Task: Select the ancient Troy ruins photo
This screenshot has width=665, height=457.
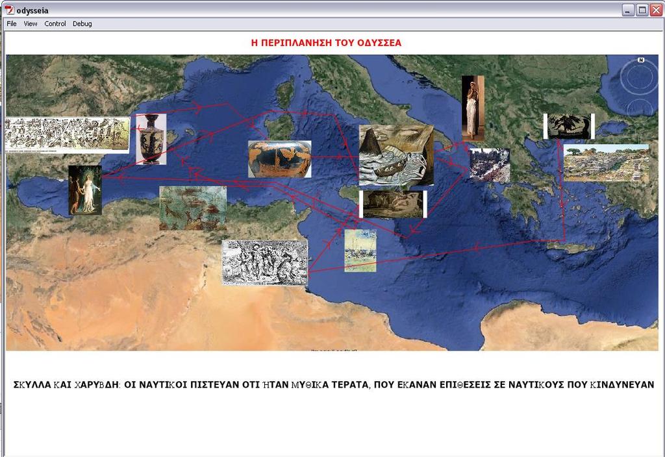Action: (606, 163)
